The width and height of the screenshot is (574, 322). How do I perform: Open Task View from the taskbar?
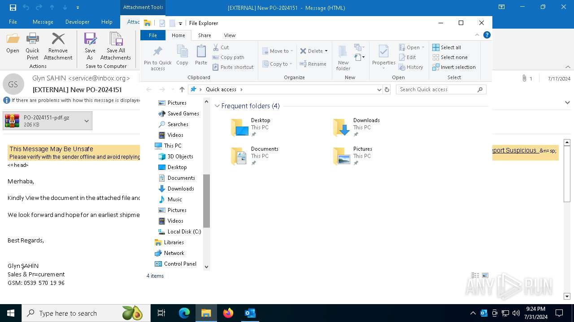click(x=161, y=313)
